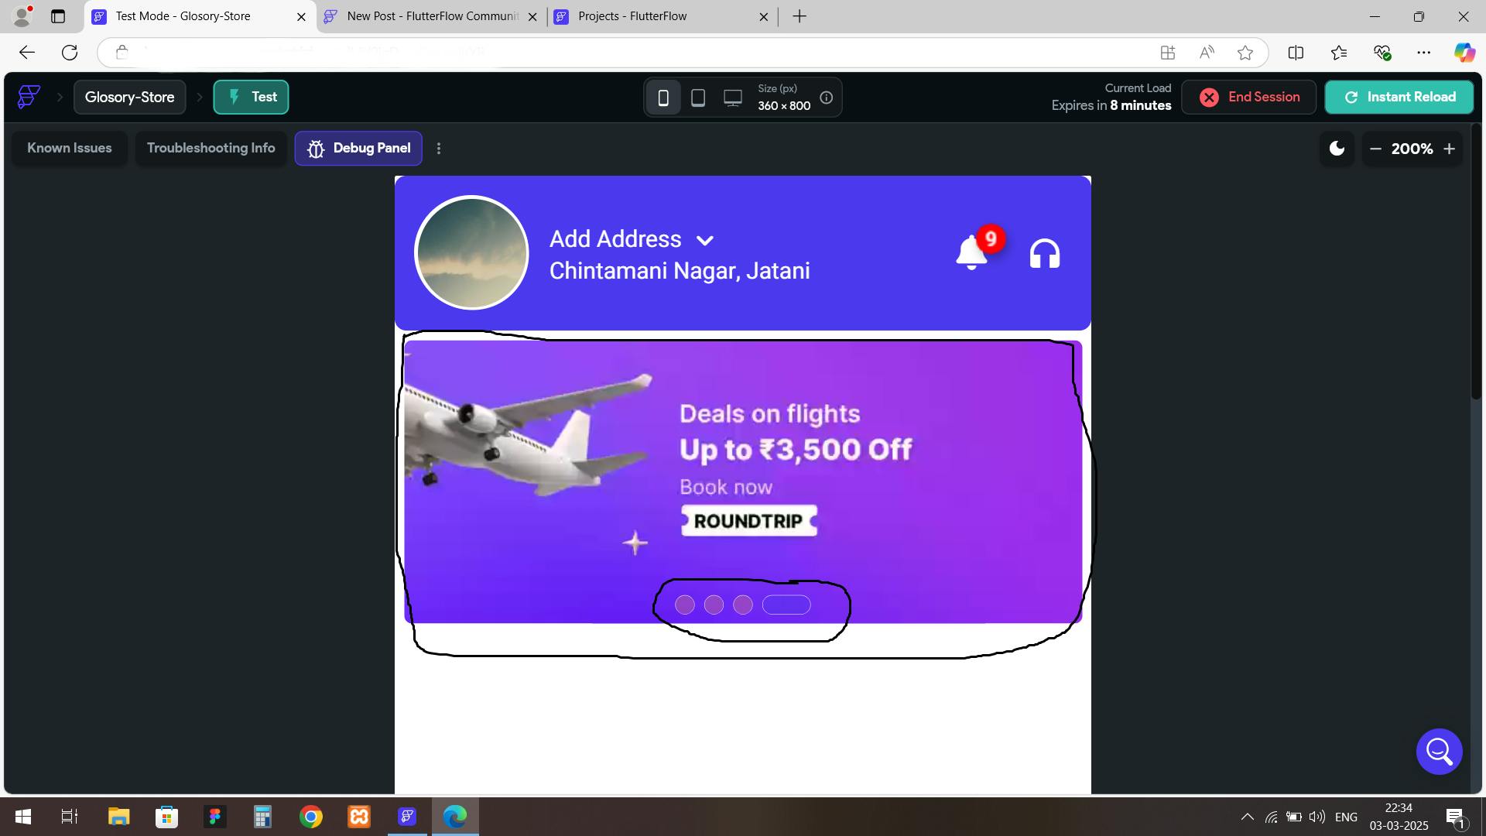Open the purple search floating button
The image size is (1486, 836).
point(1439,751)
